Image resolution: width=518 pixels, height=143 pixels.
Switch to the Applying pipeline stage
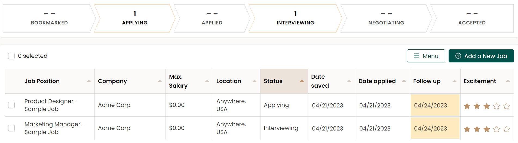[134, 18]
